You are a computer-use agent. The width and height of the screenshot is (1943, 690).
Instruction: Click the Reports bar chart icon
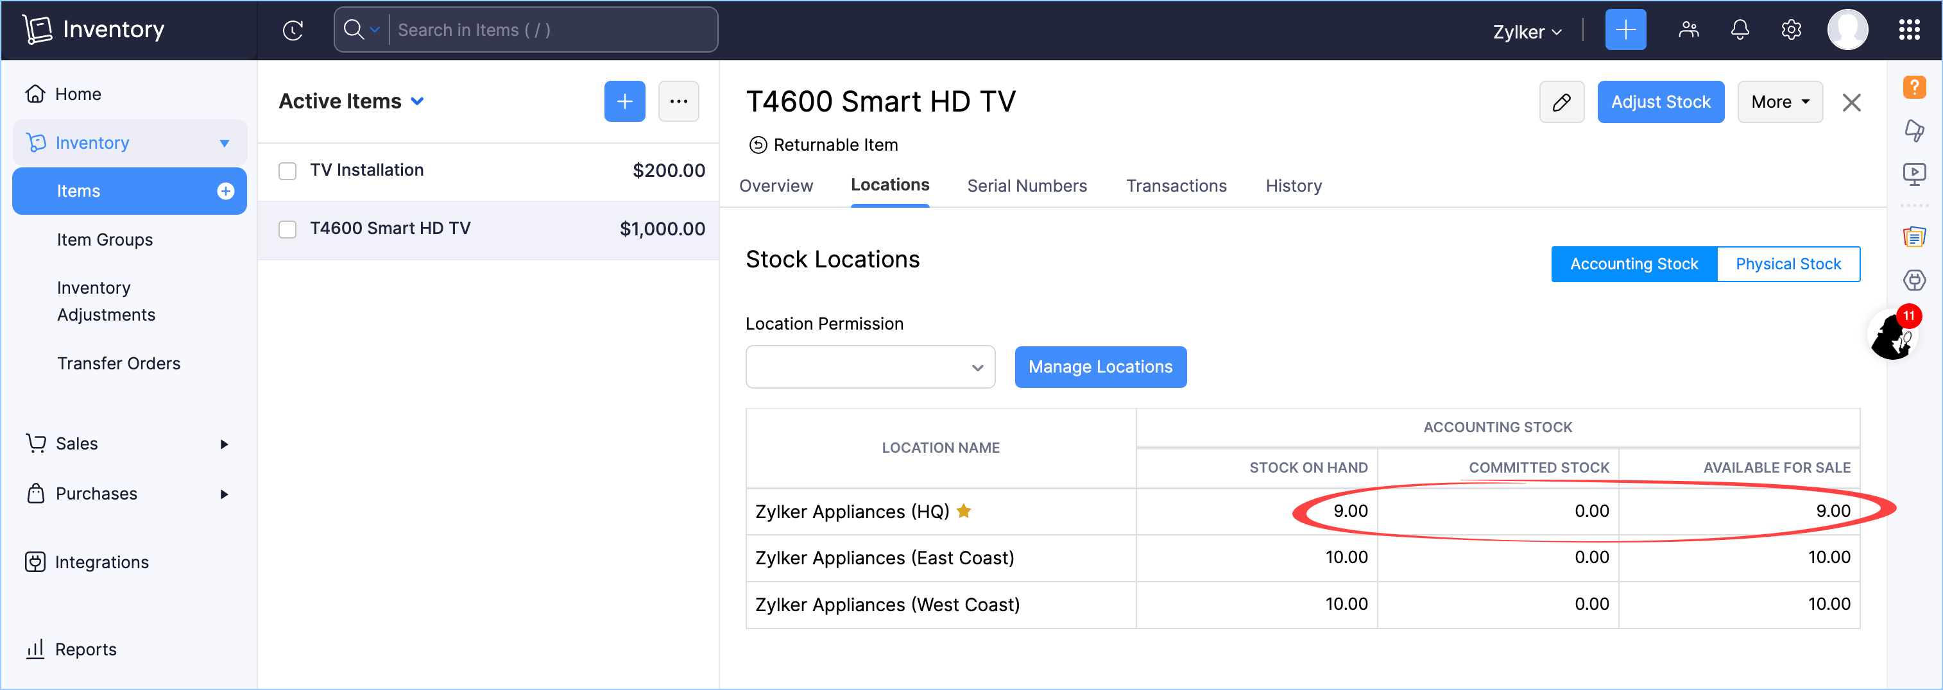click(35, 649)
